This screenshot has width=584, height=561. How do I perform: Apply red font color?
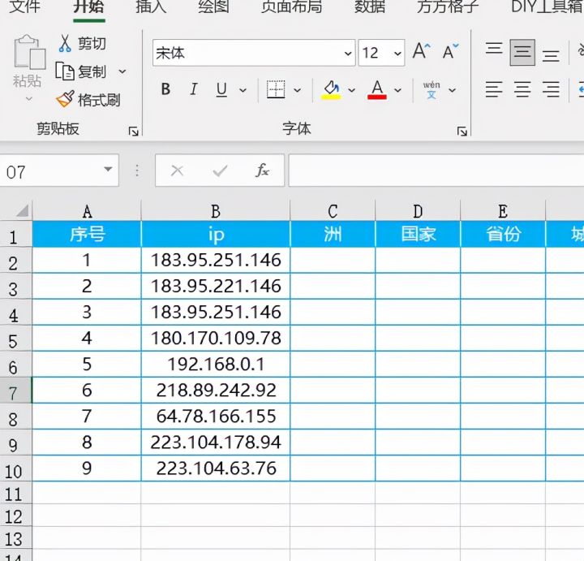click(x=377, y=90)
